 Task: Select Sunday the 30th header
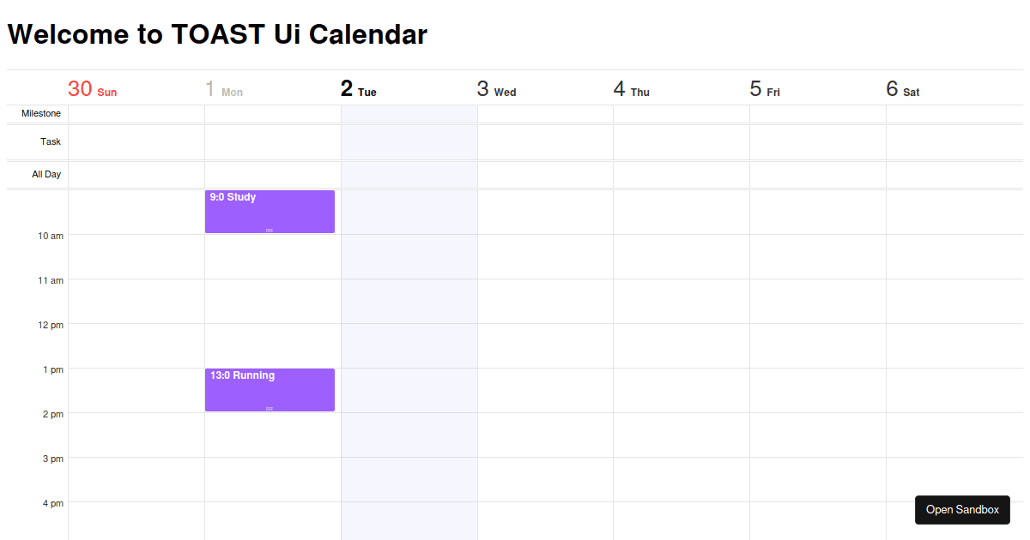92,88
